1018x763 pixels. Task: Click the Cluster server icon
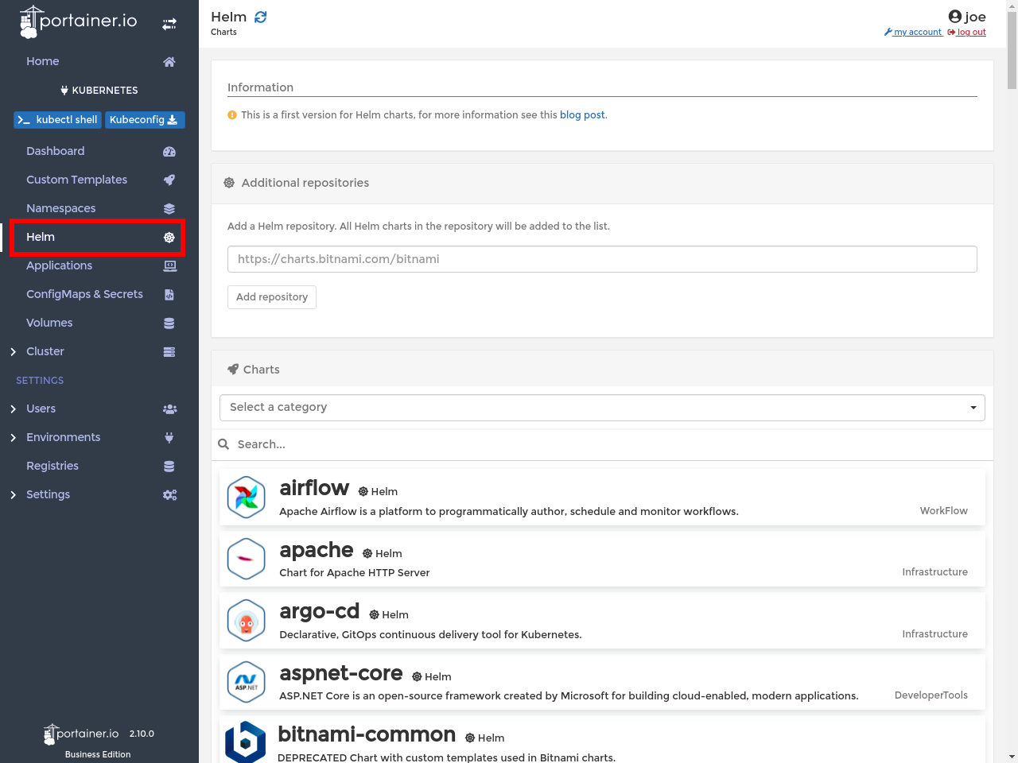pos(169,352)
